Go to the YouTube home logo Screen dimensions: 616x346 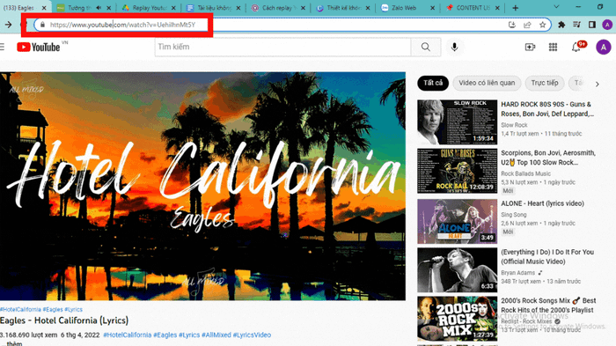tap(39, 48)
